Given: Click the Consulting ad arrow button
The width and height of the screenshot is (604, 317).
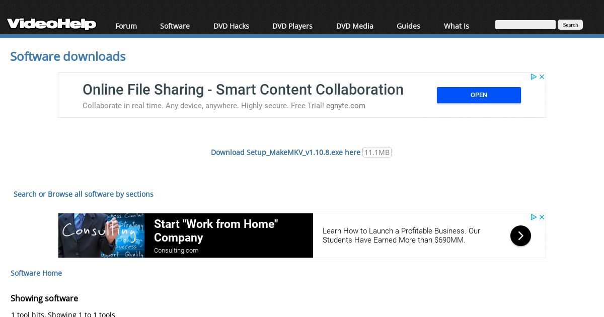Looking at the screenshot, I should pos(520,235).
